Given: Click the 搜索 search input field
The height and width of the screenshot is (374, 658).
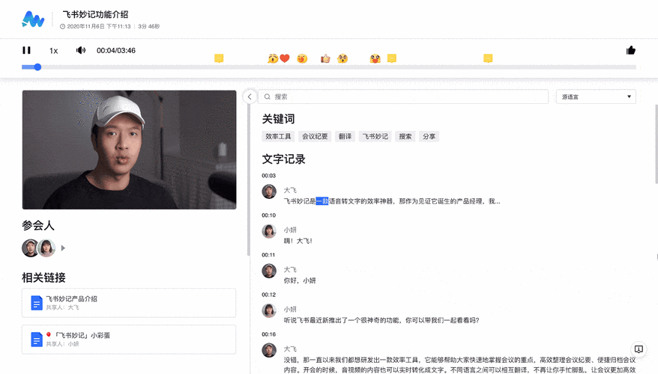Looking at the screenshot, I should (x=403, y=96).
